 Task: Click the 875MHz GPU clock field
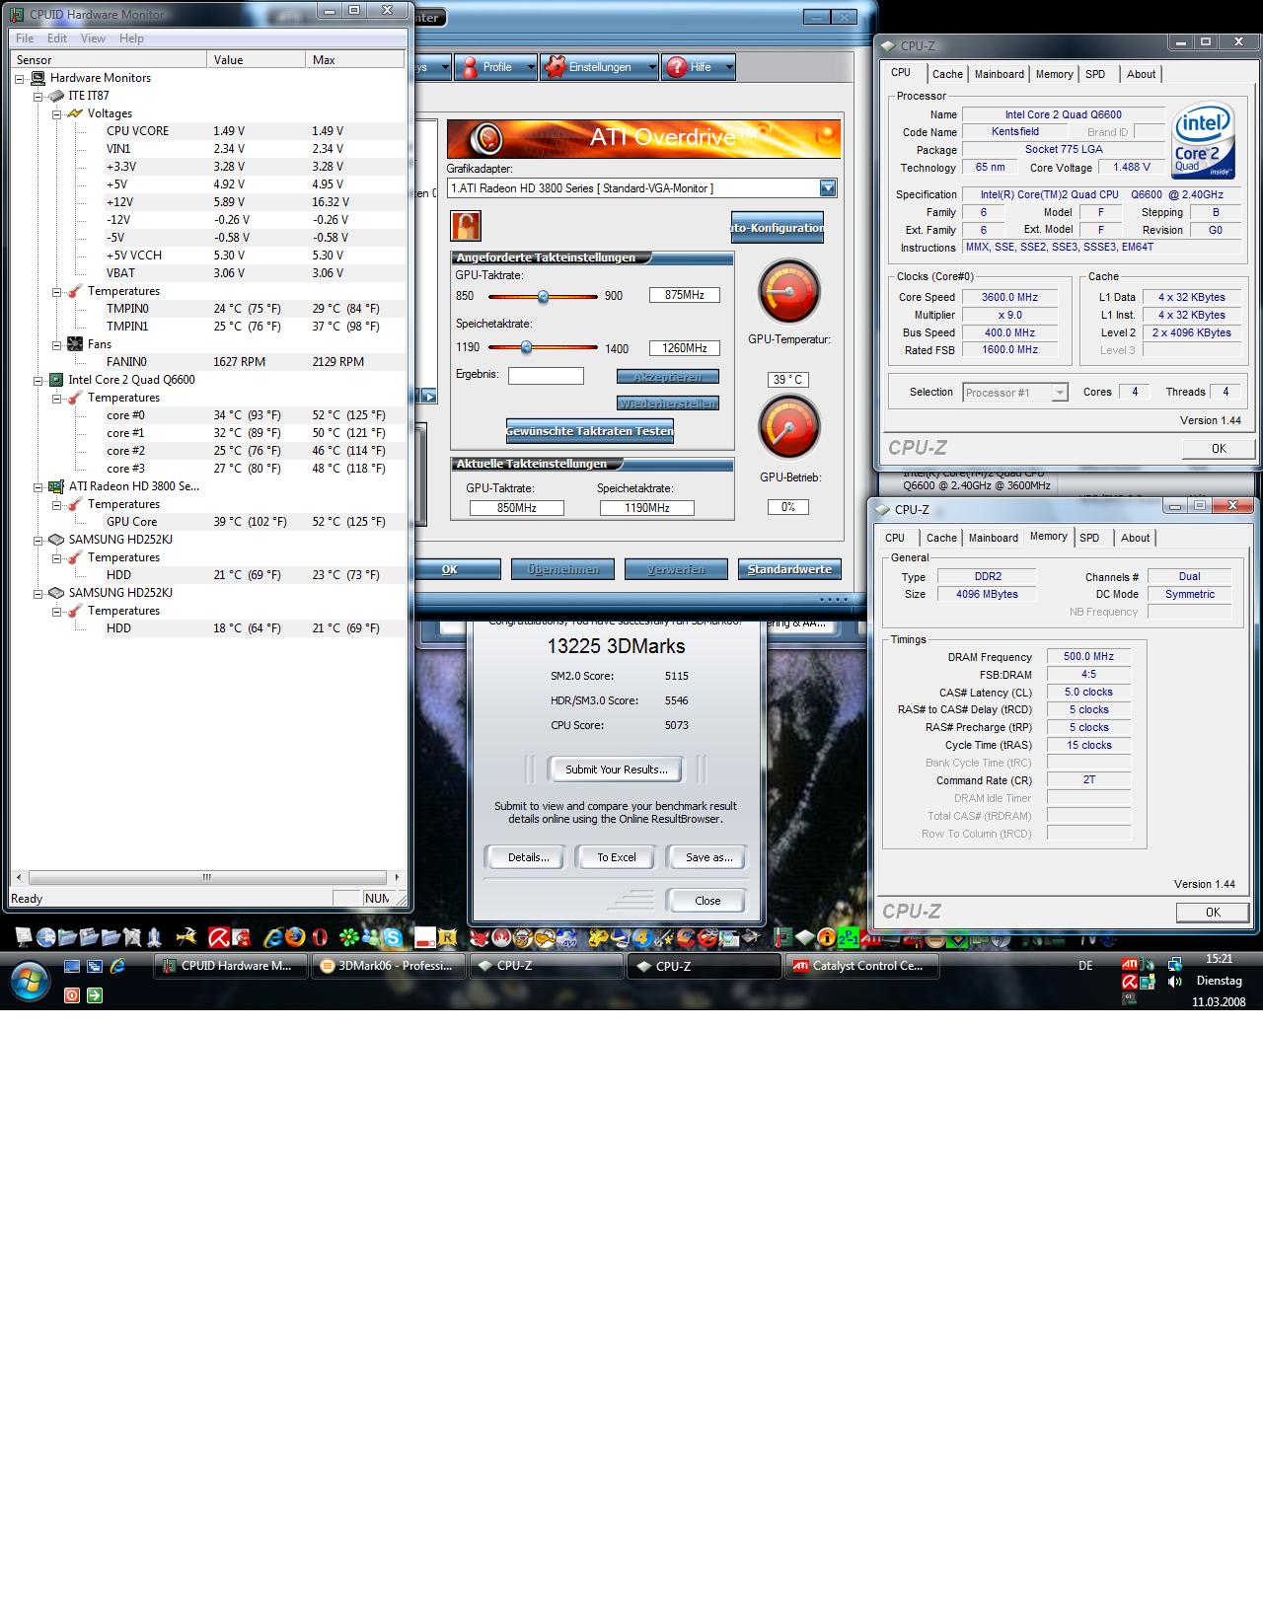685,295
